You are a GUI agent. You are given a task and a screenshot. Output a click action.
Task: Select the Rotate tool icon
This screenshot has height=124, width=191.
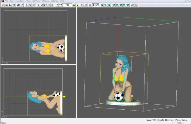pos(42,5)
